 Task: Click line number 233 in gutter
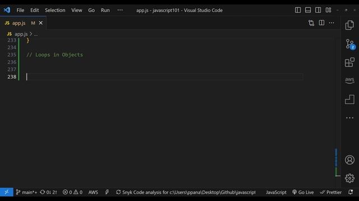tap(12, 40)
